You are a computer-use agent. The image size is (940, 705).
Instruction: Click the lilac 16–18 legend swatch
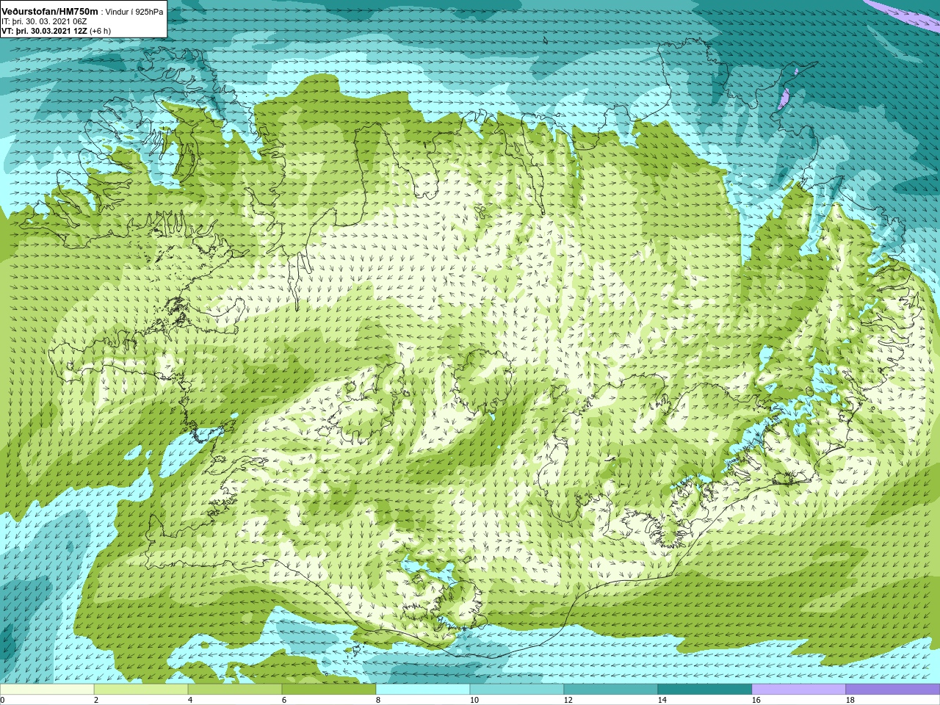tap(799, 690)
